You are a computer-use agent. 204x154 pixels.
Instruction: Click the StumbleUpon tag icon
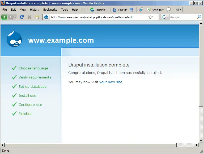141,10
